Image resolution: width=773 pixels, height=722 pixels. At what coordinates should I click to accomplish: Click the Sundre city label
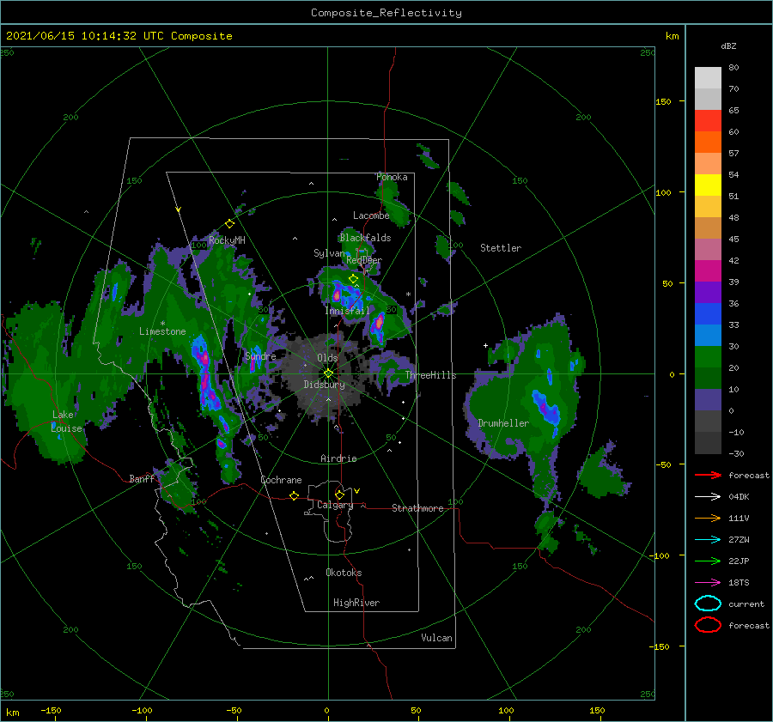(x=260, y=355)
